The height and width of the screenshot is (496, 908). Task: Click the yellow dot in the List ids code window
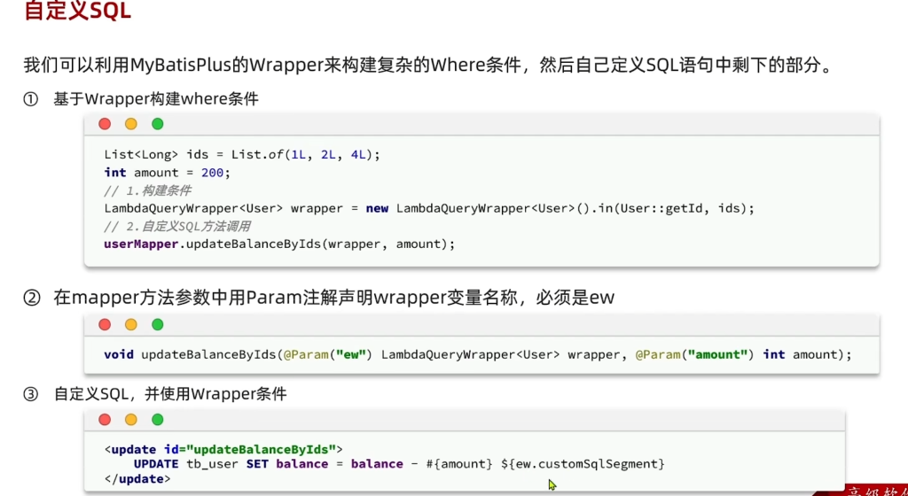[131, 124]
